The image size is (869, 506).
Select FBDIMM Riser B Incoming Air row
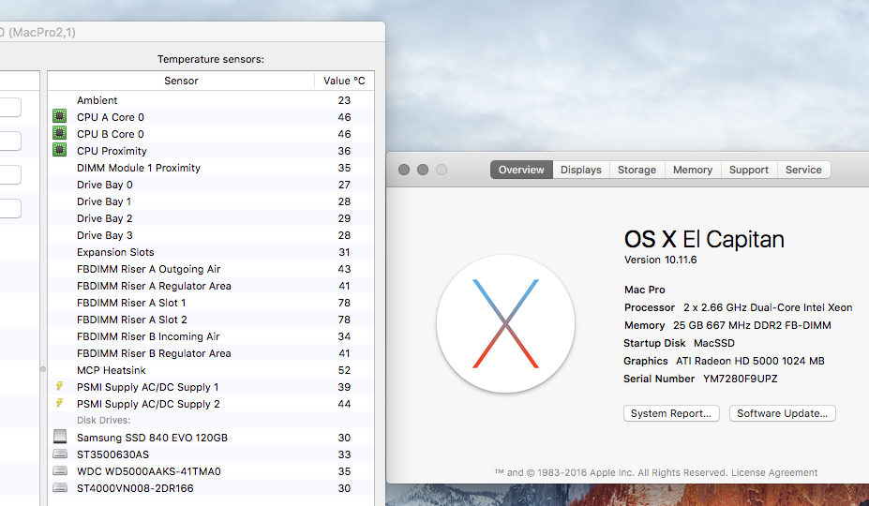tap(211, 336)
